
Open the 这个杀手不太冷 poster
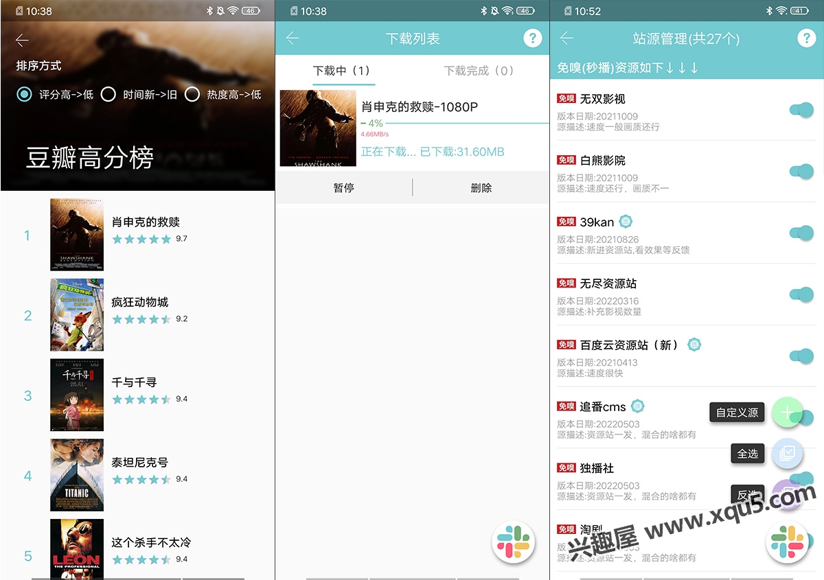(x=77, y=549)
